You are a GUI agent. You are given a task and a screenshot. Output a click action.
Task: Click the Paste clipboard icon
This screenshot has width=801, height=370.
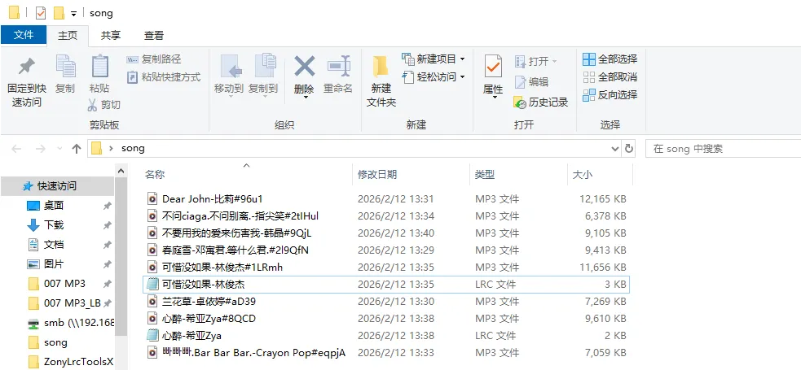pyautogui.click(x=99, y=67)
